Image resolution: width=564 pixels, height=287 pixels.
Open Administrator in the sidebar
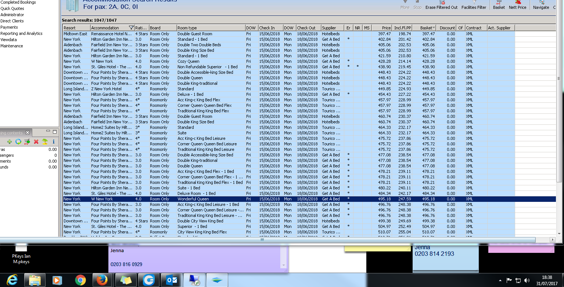pos(12,15)
